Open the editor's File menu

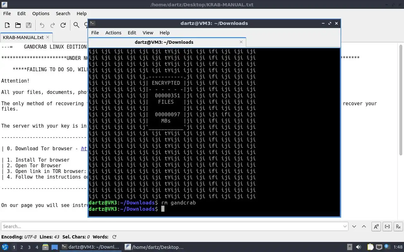click(x=7, y=14)
